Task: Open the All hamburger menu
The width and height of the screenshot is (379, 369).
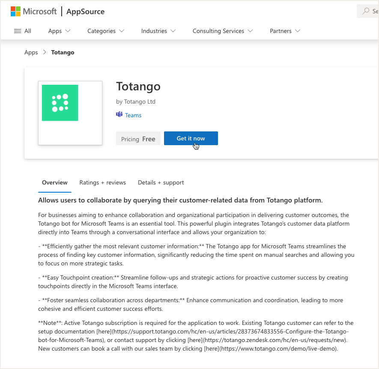Action: coord(22,31)
